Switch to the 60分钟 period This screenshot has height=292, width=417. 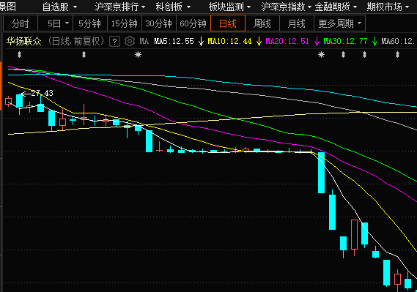tap(193, 23)
